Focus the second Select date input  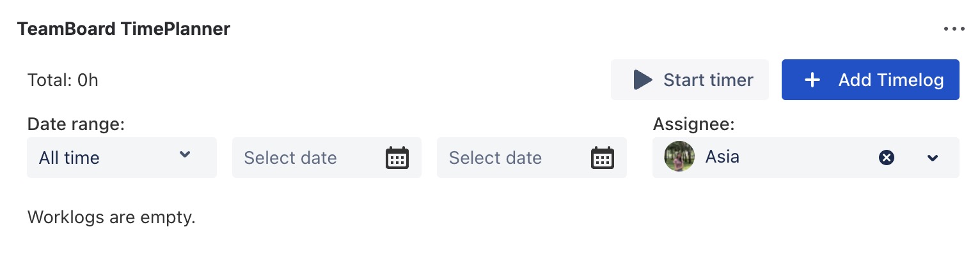[x=507, y=158]
